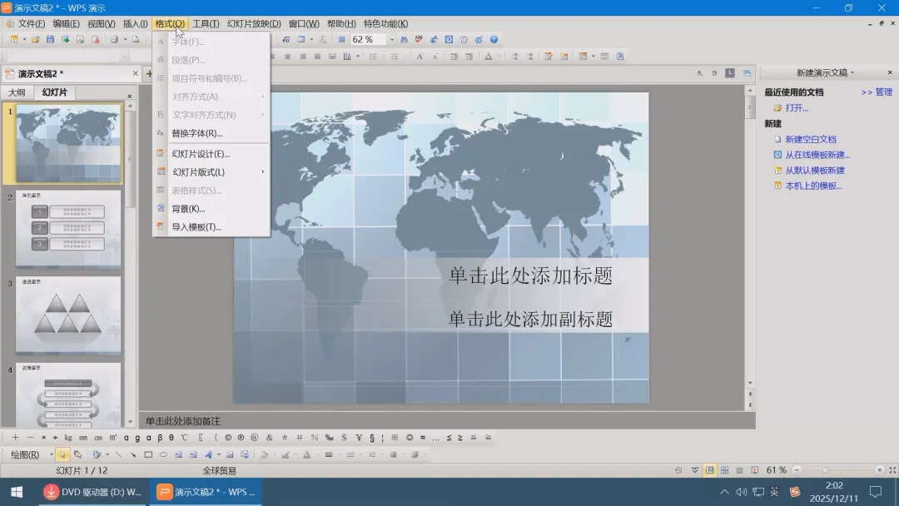Click the 打开... link in task pane
The image size is (899, 506).
click(797, 107)
